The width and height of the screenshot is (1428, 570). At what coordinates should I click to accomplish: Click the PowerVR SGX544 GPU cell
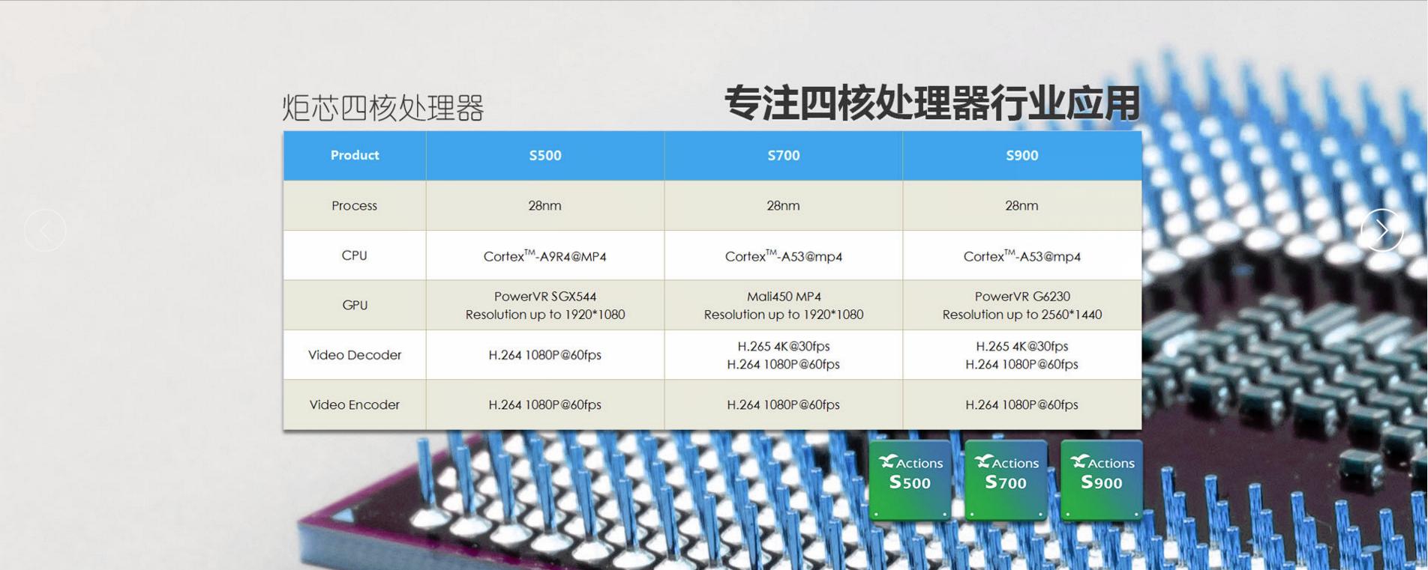pyautogui.click(x=545, y=305)
